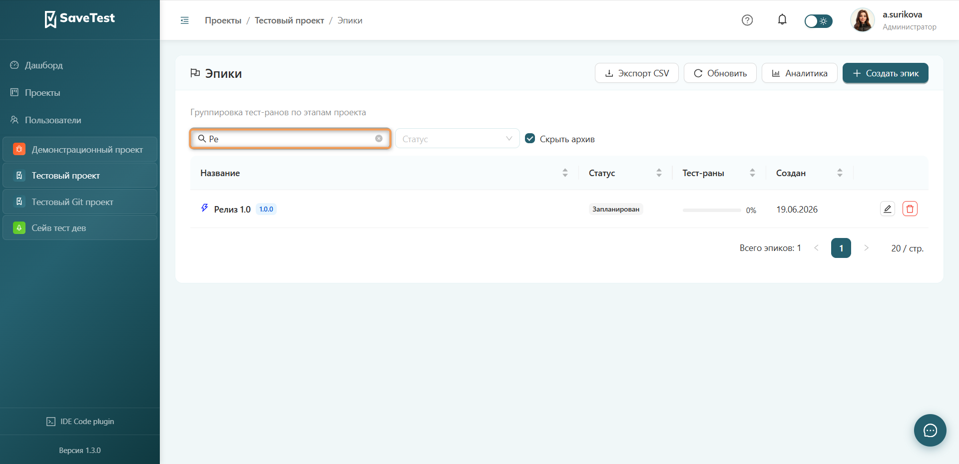Open the 20 / стр. page size selector

coord(907,248)
